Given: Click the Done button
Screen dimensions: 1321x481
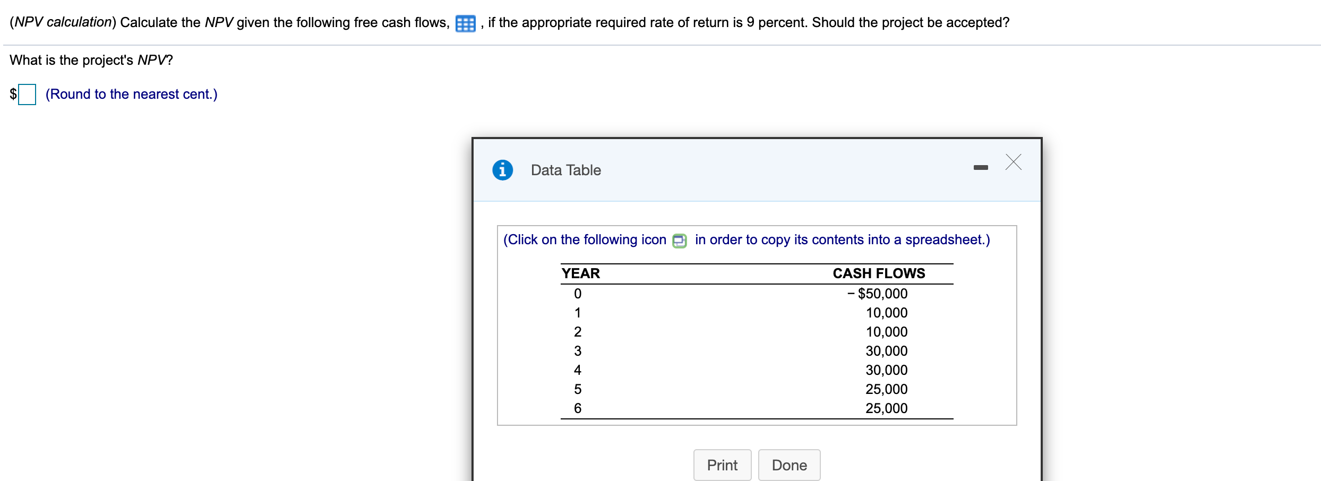Looking at the screenshot, I should pos(789,465).
